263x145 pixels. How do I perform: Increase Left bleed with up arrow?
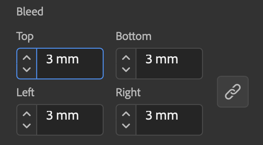tap(27, 114)
